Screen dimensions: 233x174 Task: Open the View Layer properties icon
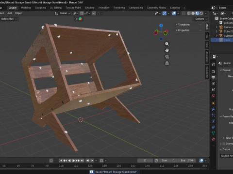coord(213,84)
